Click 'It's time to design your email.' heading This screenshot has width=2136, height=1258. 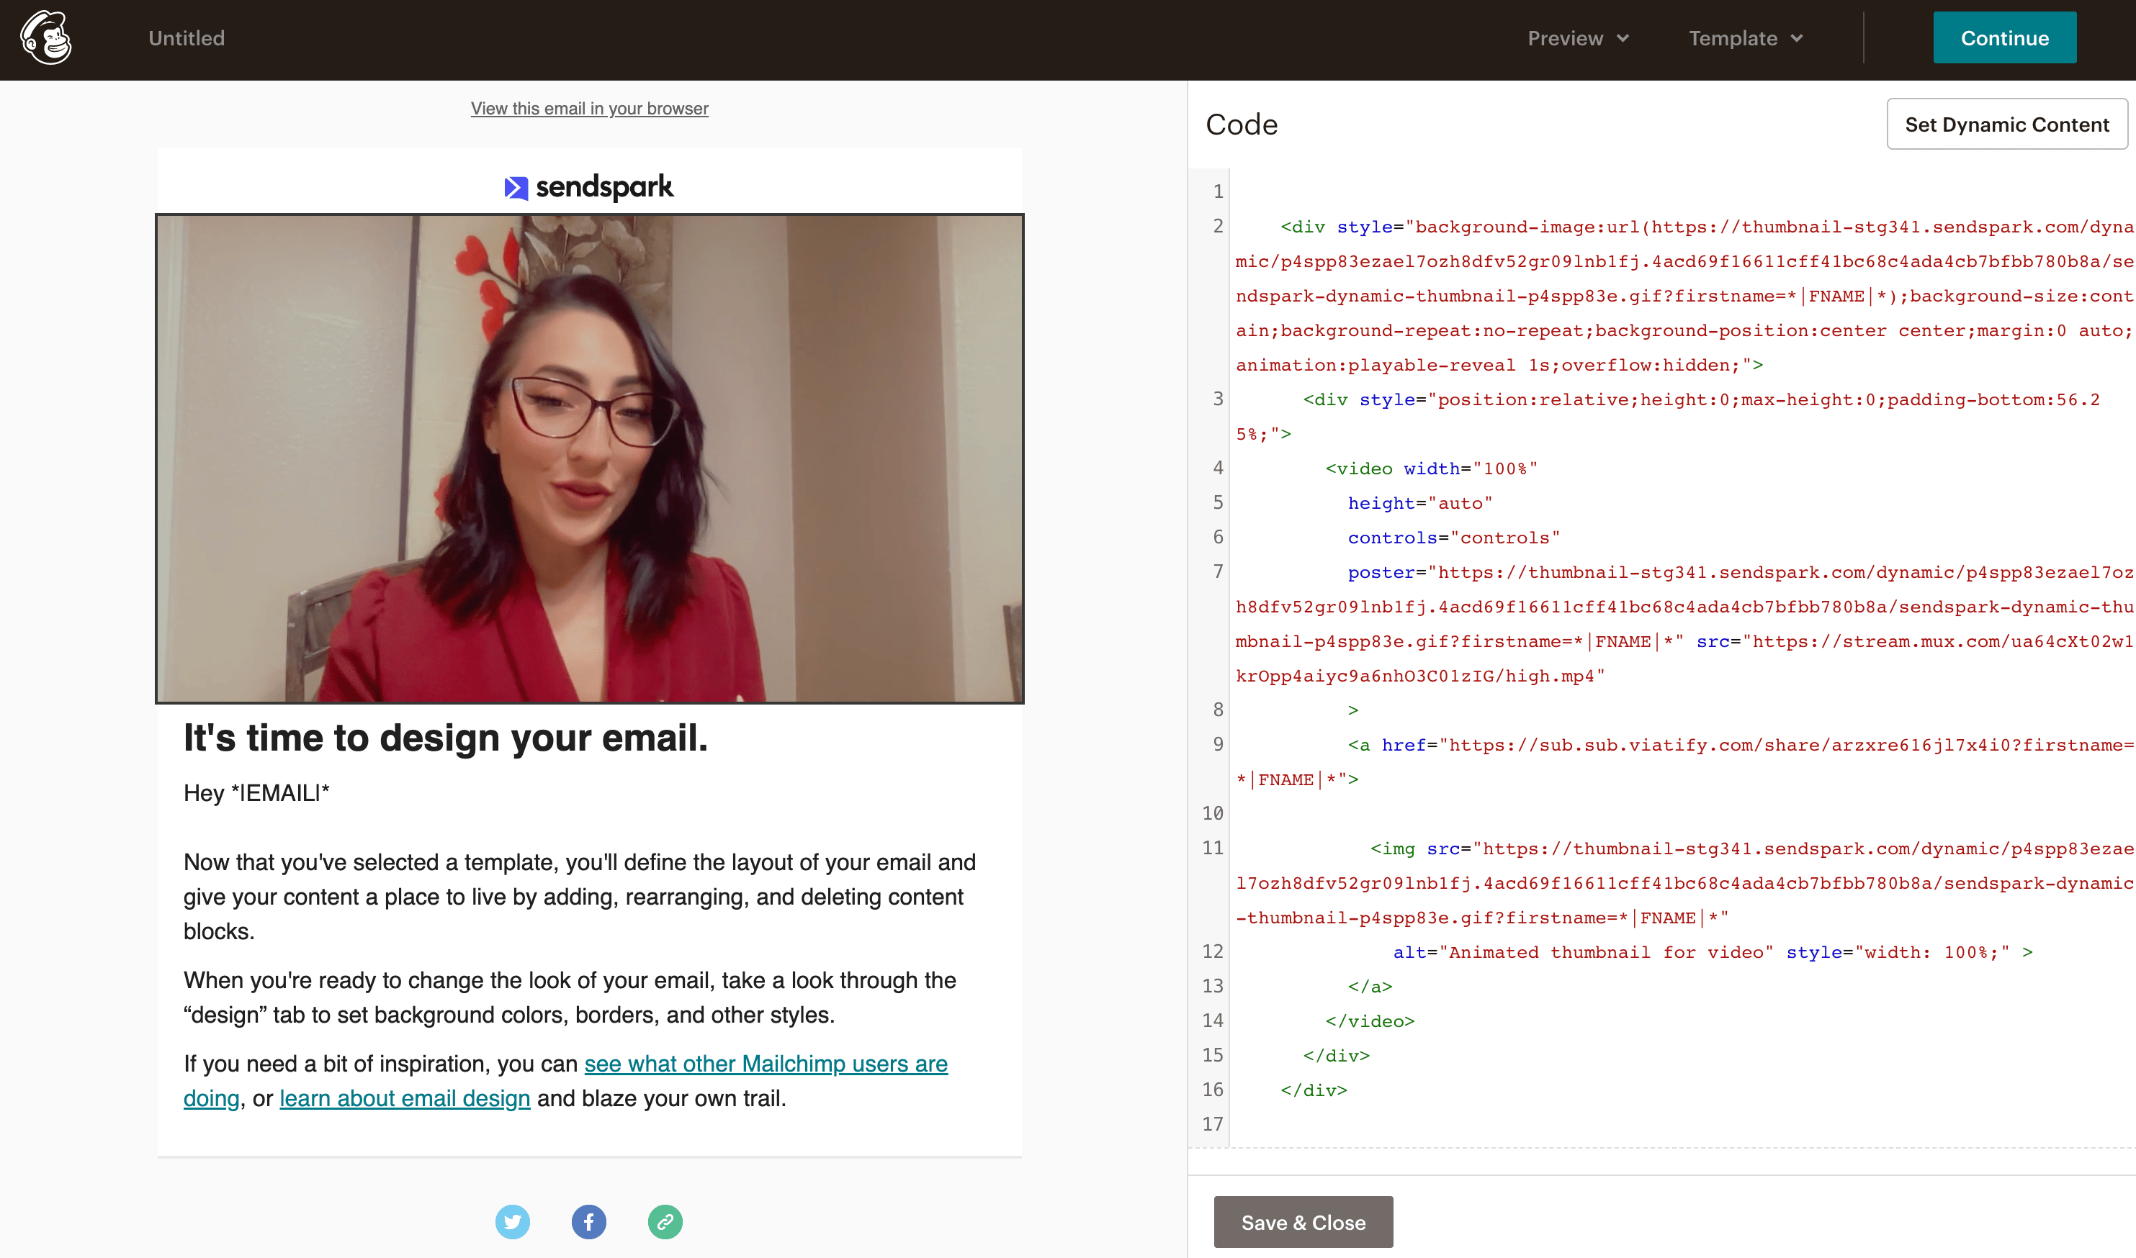[x=445, y=738]
